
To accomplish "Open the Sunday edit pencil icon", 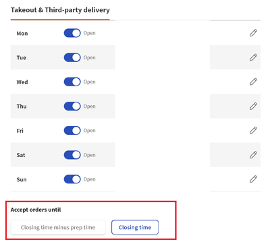I will click(253, 179).
